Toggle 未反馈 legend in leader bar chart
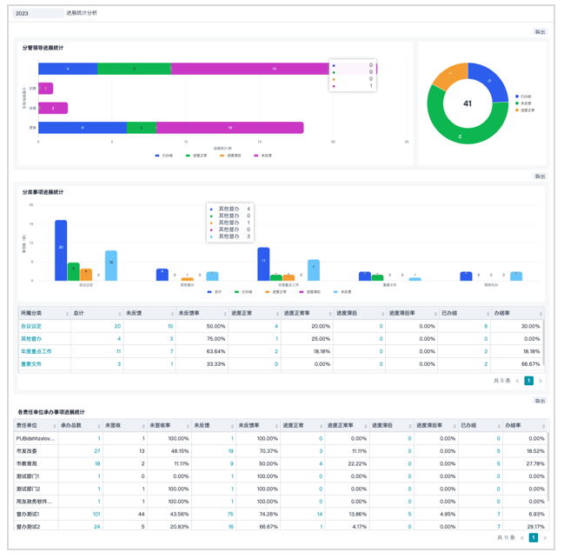 tap(263, 156)
